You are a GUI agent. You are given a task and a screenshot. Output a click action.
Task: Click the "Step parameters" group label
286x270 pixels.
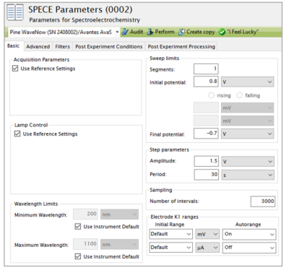click(x=169, y=149)
